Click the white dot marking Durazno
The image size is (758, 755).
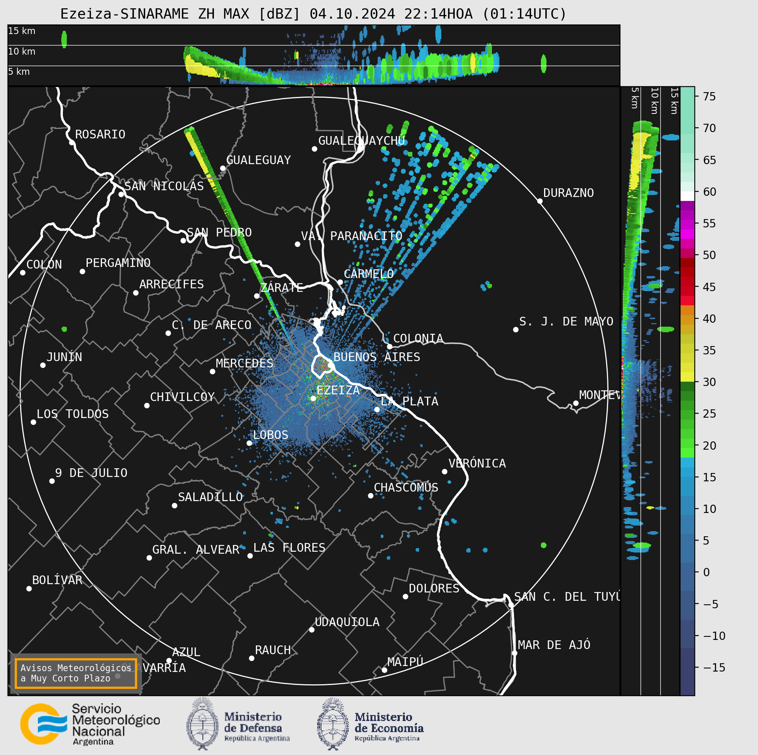pyautogui.click(x=540, y=201)
